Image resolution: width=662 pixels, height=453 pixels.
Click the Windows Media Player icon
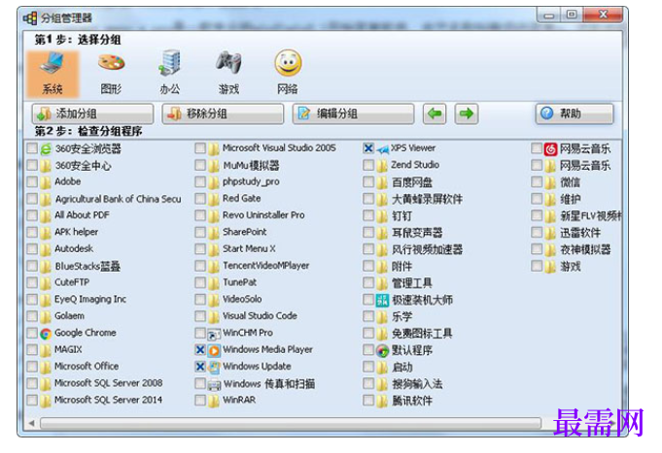pos(214,350)
